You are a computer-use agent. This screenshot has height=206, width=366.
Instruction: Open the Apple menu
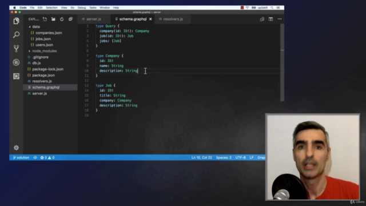pyautogui.click(x=14, y=7)
